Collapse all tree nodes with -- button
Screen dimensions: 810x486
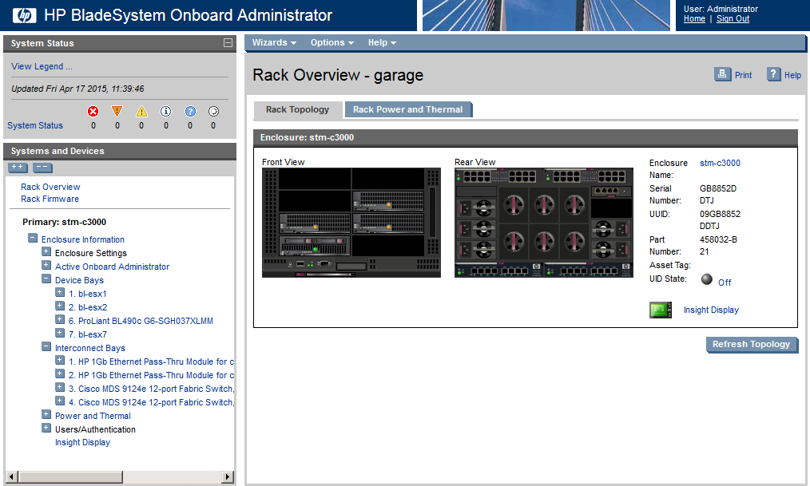coord(42,167)
